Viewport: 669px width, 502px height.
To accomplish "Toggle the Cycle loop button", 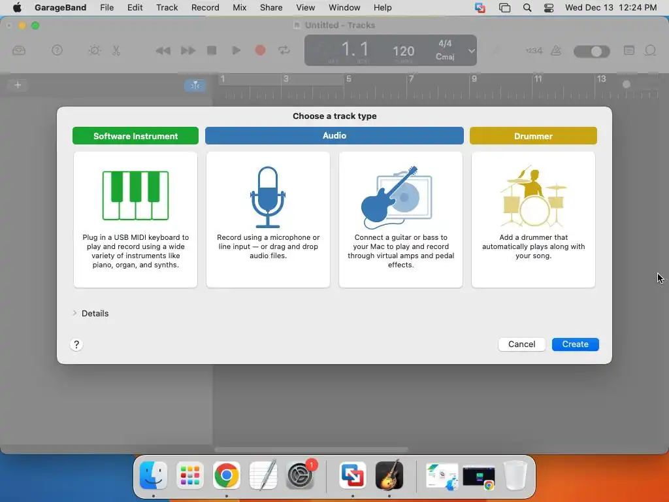I will pyautogui.click(x=284, y=51).
